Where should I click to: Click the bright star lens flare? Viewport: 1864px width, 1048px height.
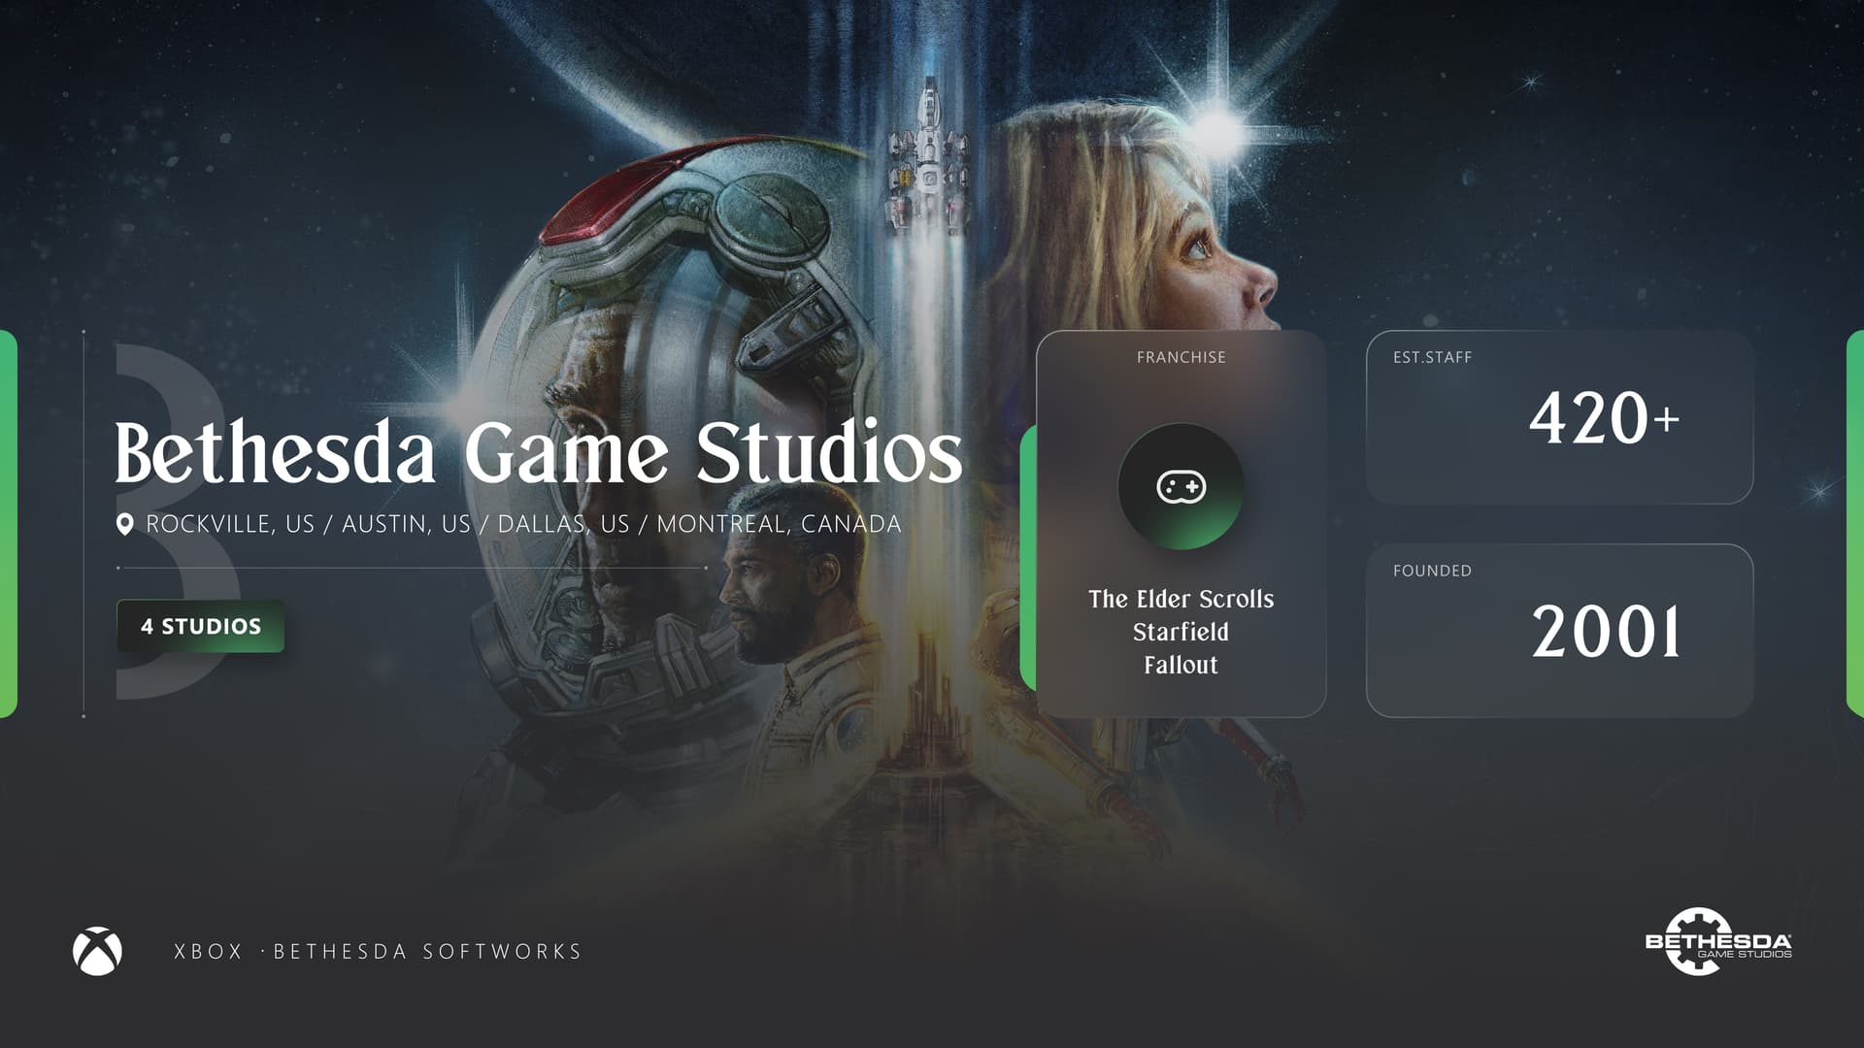pyautogui.click(x=1218, y=128)
